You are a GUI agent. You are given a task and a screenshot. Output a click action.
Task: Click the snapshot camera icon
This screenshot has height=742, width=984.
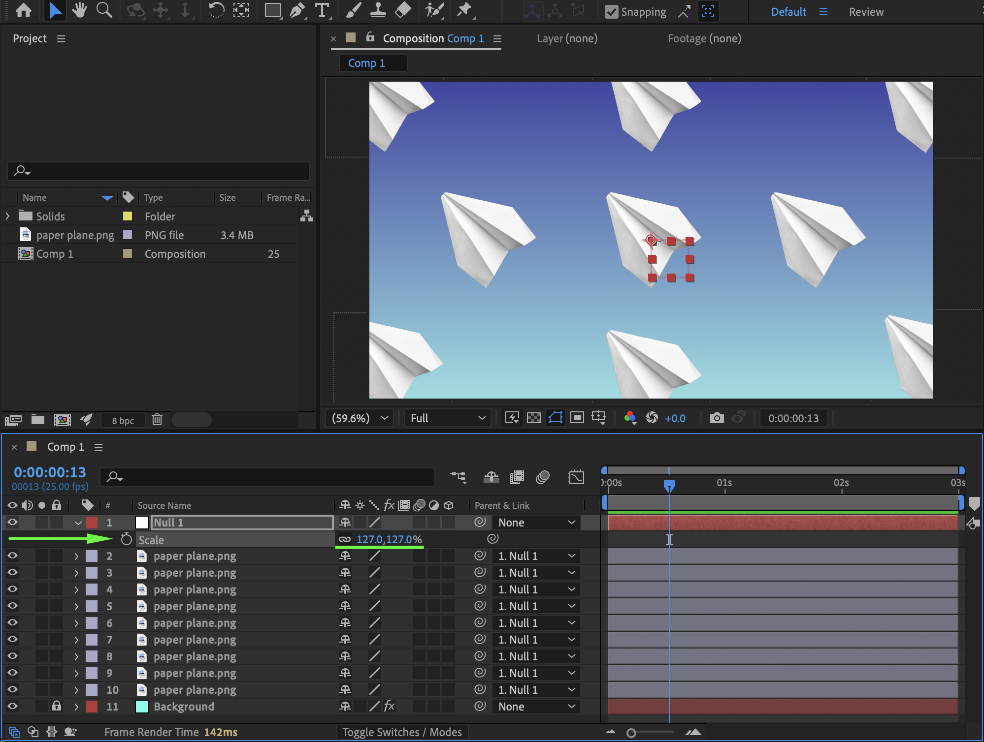pyautogui.click(x=717, y=418)
